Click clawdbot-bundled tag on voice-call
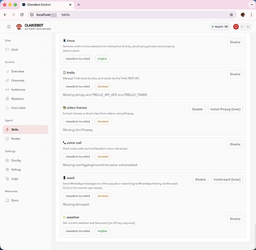This screenshot has width=256, height=250. [x=78, y=156]
